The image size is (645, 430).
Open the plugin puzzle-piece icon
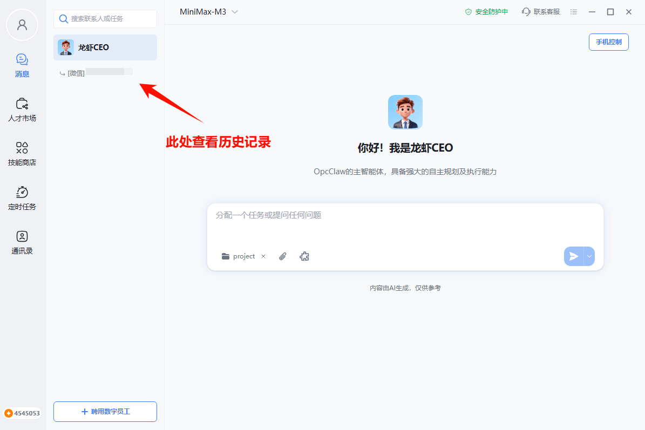pos(304,256)
